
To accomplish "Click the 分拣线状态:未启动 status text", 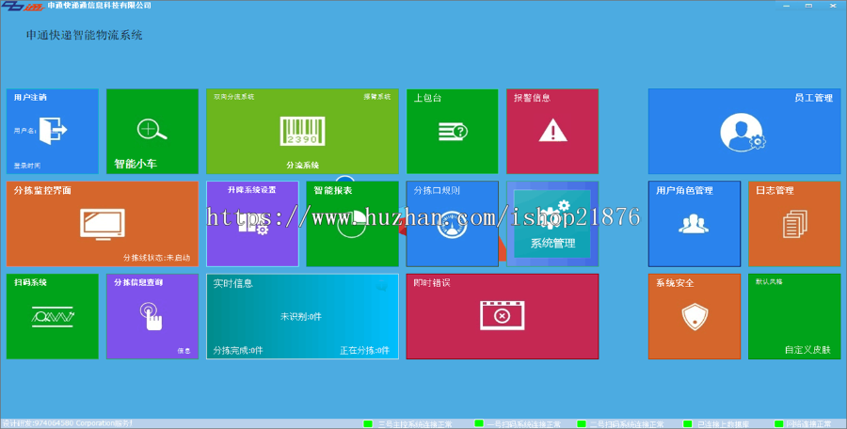I will tap(156, 258).
